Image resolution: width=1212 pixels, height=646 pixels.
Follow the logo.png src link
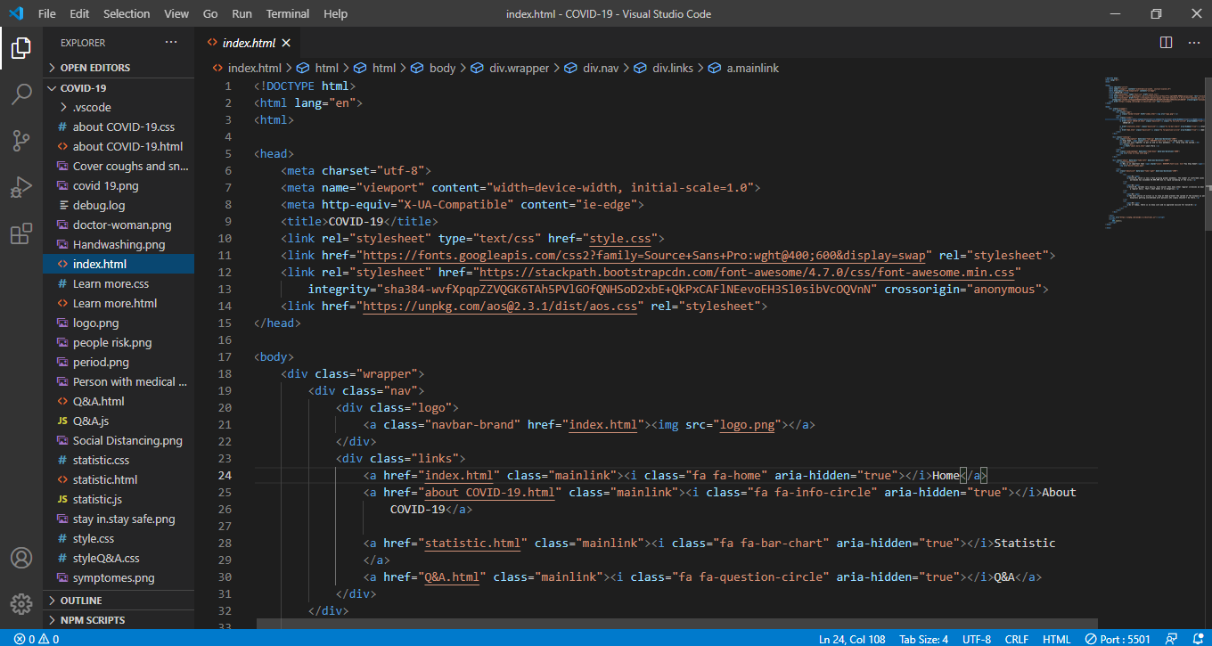pos(747,425)
